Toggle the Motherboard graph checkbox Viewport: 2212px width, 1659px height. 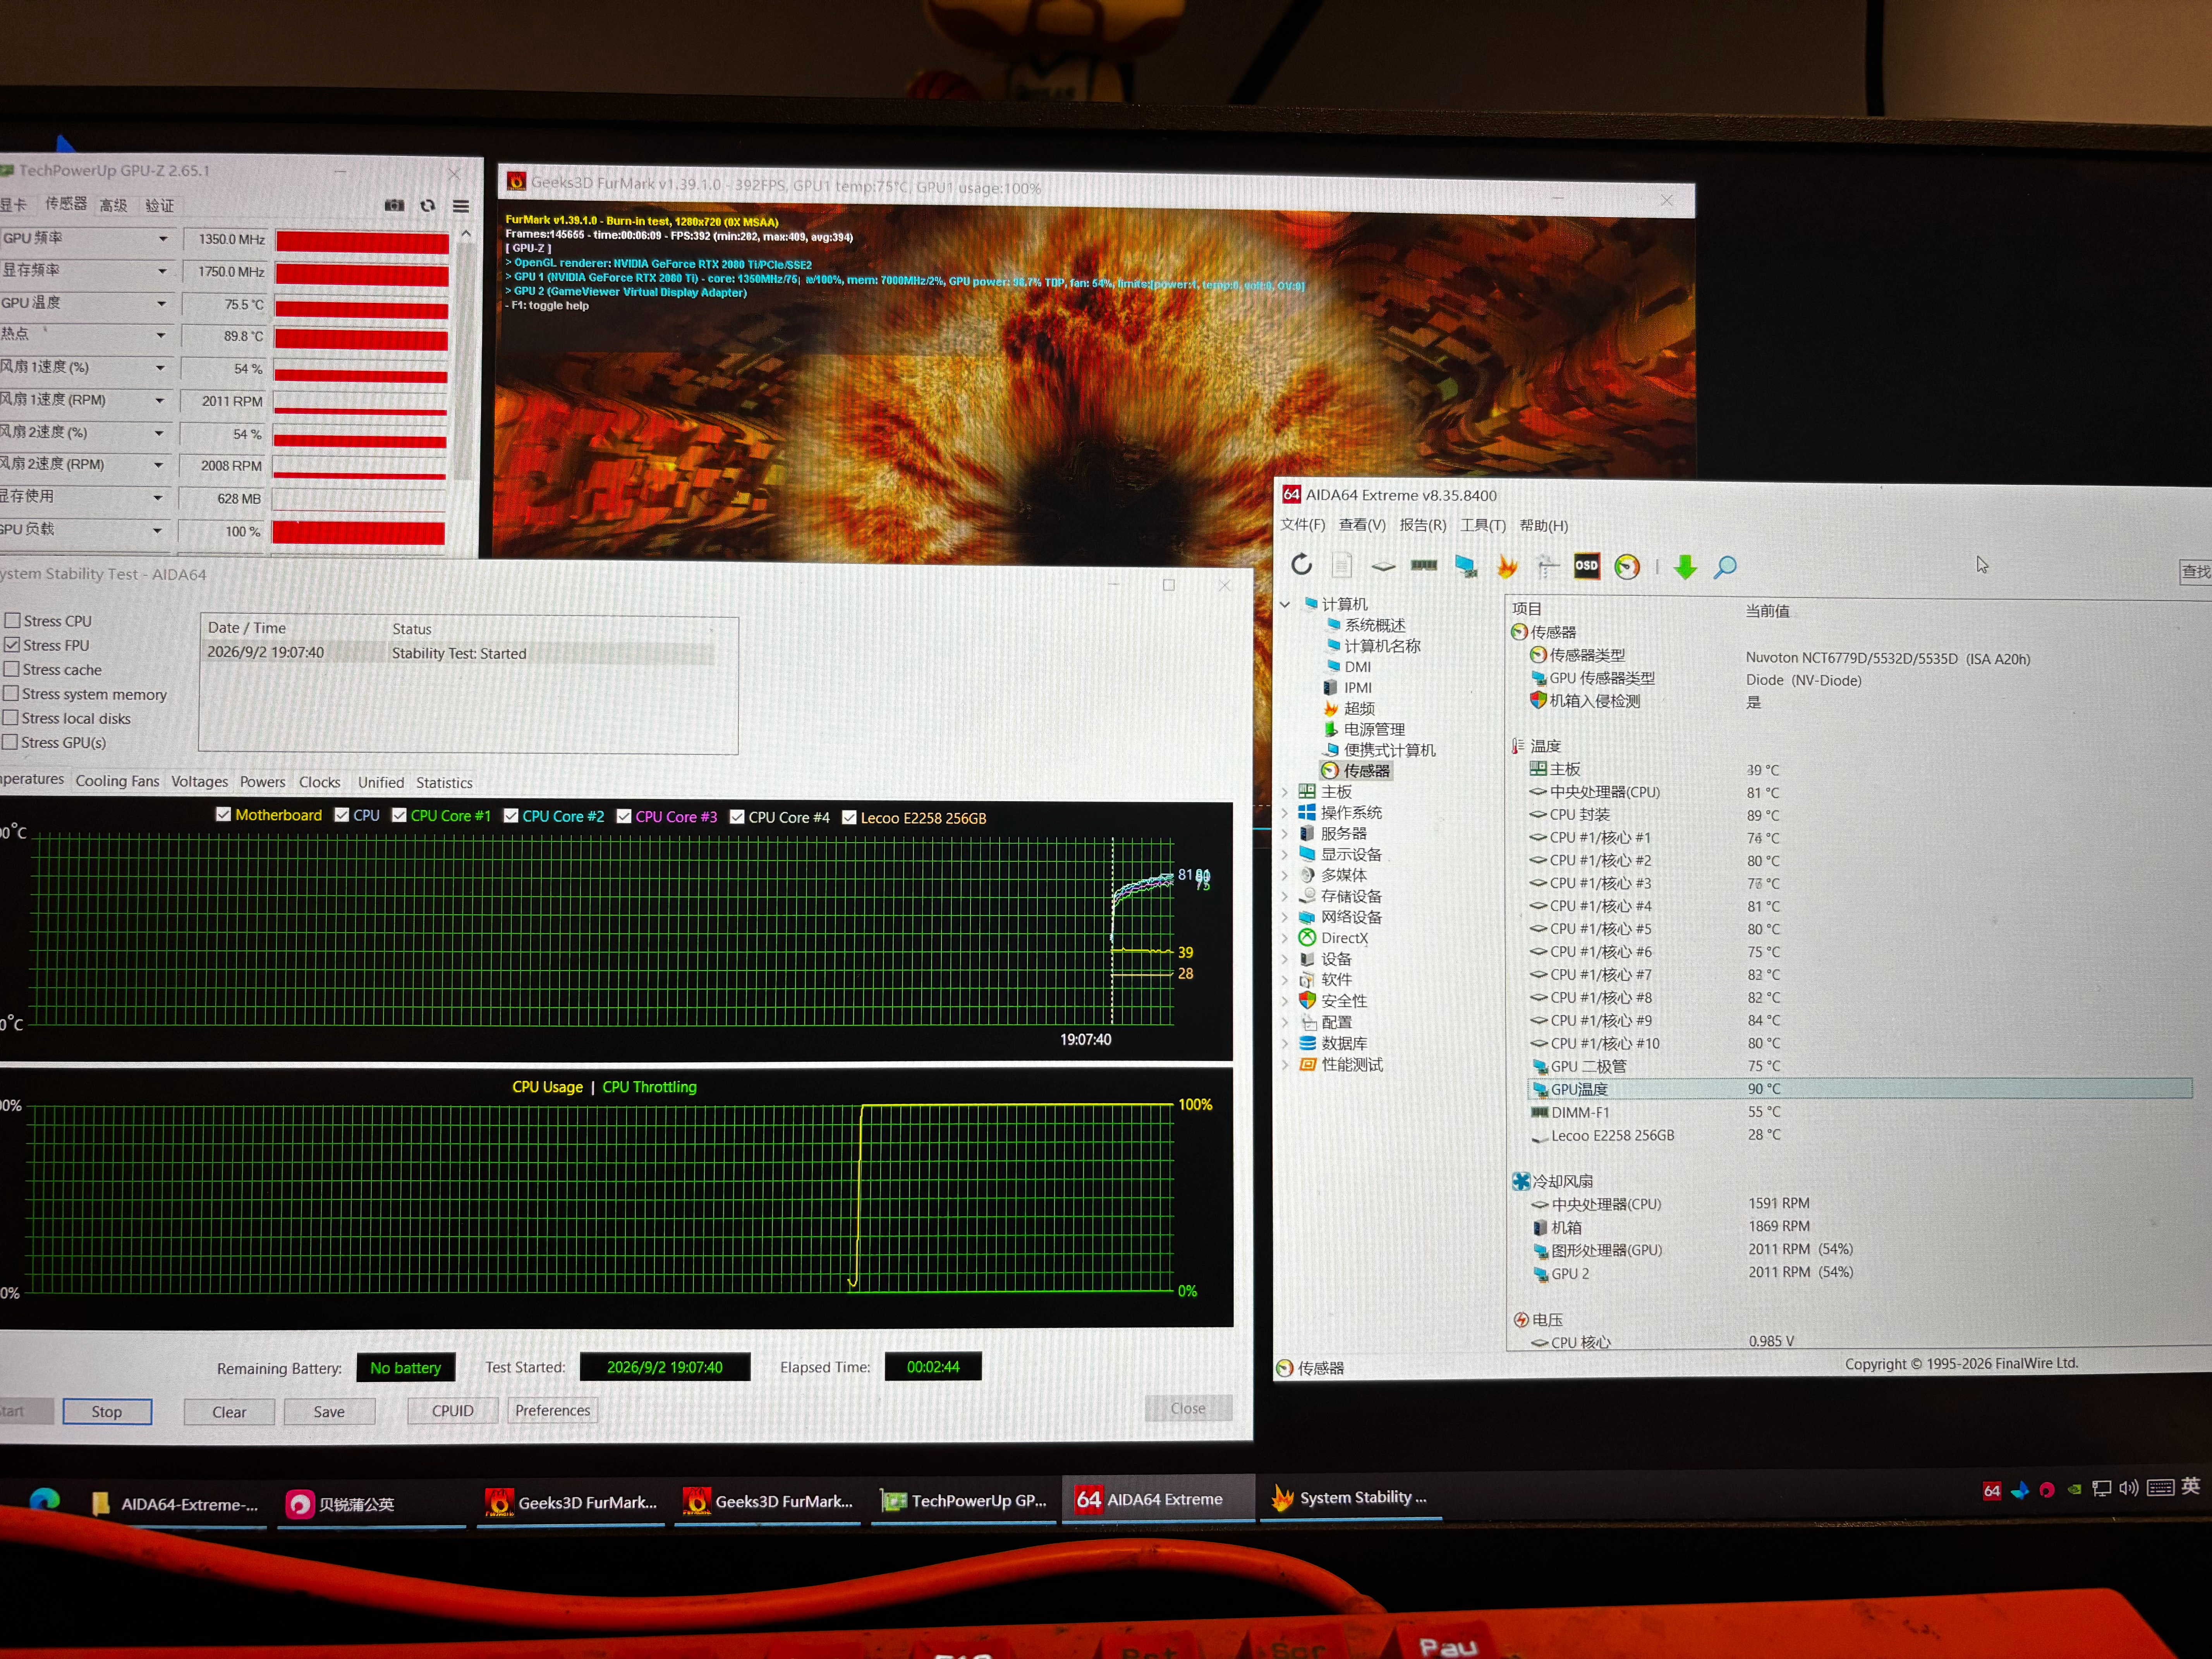click(x=224, y=815)
